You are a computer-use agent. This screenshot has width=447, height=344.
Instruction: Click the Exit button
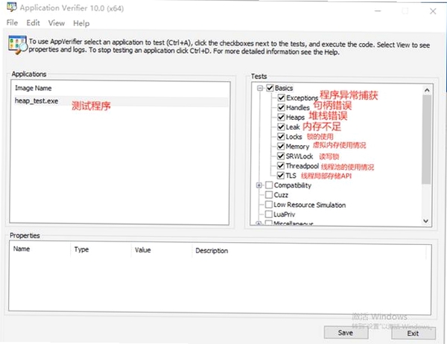pos(413,334)
